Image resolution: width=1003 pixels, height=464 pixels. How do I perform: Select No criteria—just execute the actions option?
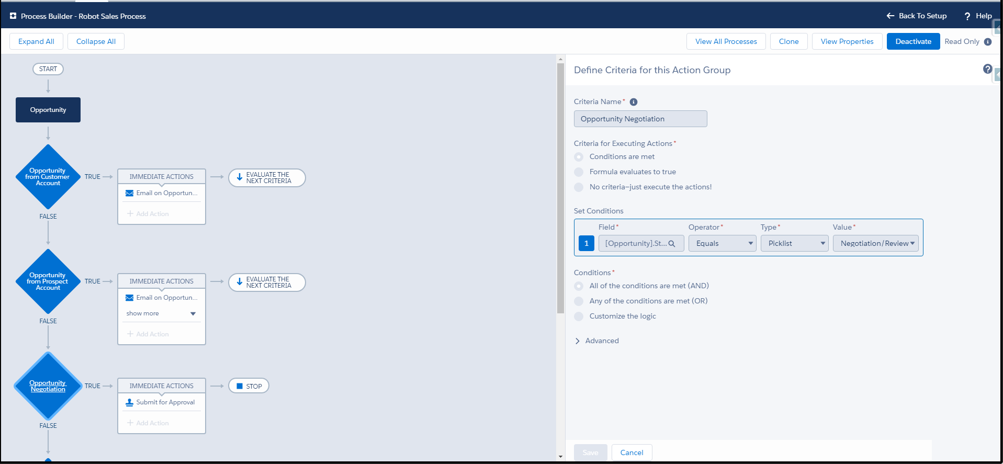[x=579, y=187]
